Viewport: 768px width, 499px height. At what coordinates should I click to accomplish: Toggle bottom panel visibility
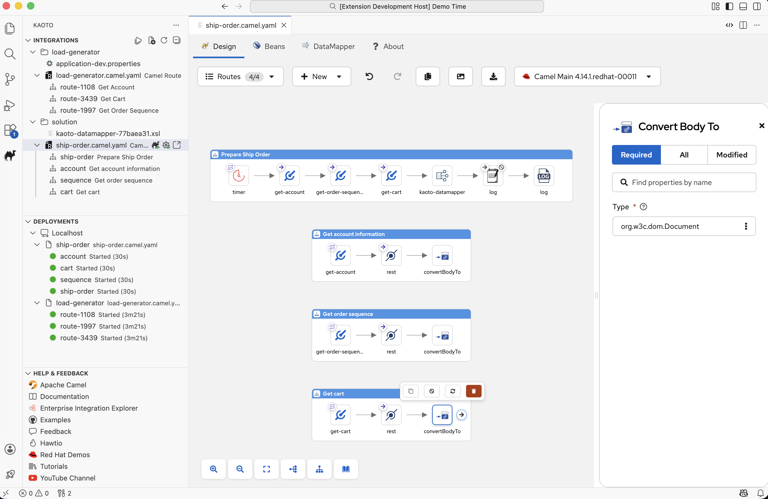click(743, 6)
